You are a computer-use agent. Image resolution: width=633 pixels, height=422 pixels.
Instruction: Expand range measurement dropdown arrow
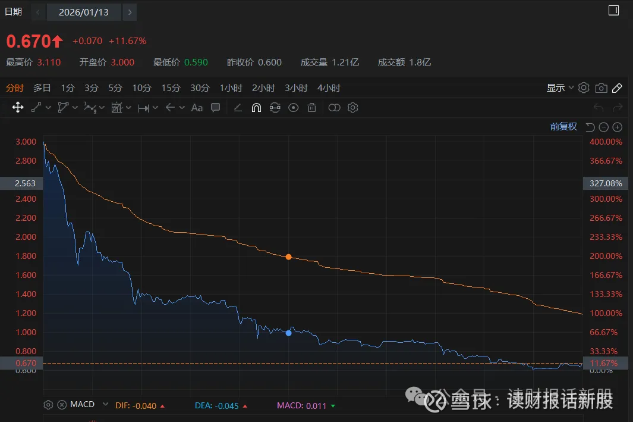tap(155, 108)
